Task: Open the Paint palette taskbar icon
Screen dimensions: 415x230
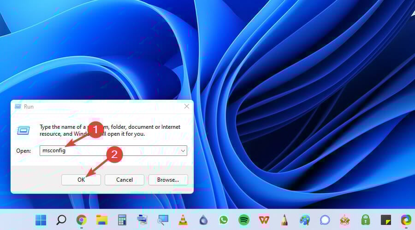Action: (x=305, y=220)
